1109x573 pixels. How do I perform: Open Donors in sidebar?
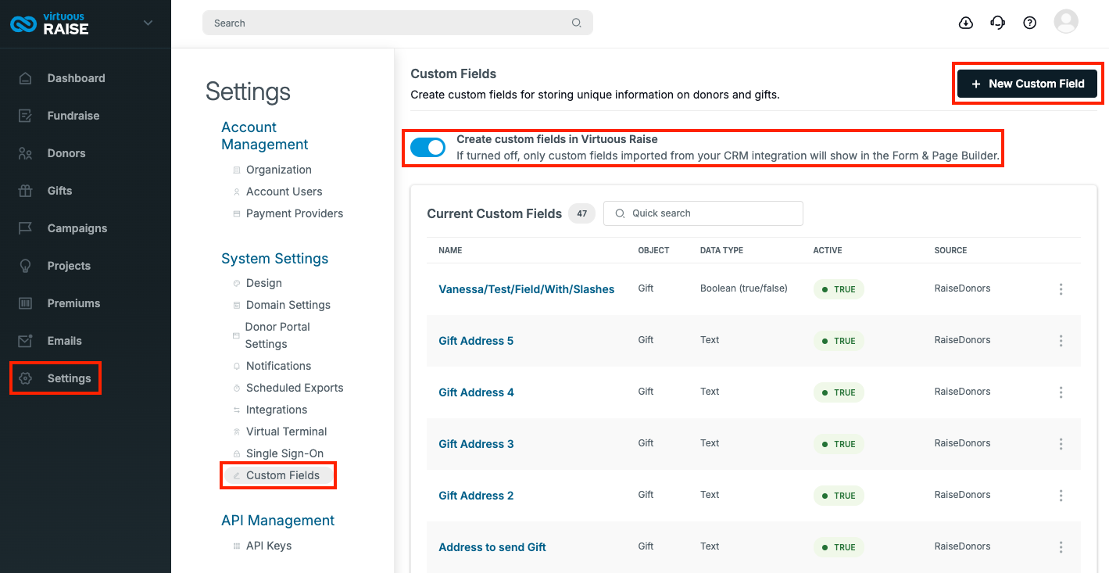pos(66,153)
